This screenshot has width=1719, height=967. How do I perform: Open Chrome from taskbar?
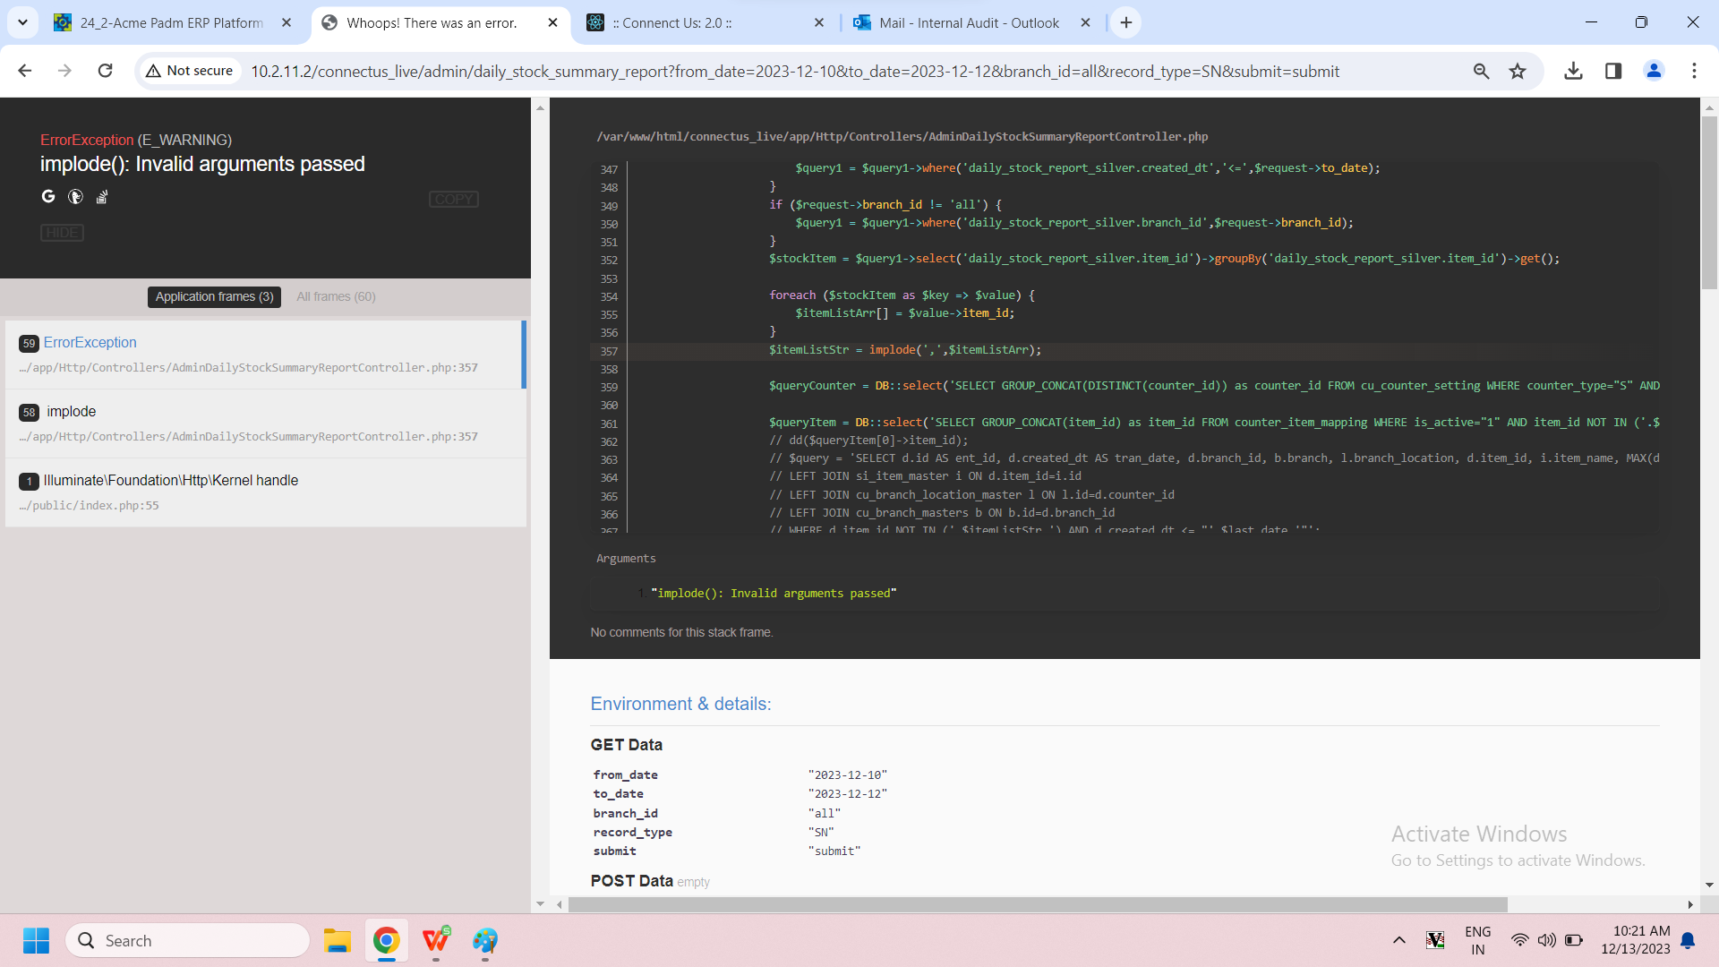point(387,940)
